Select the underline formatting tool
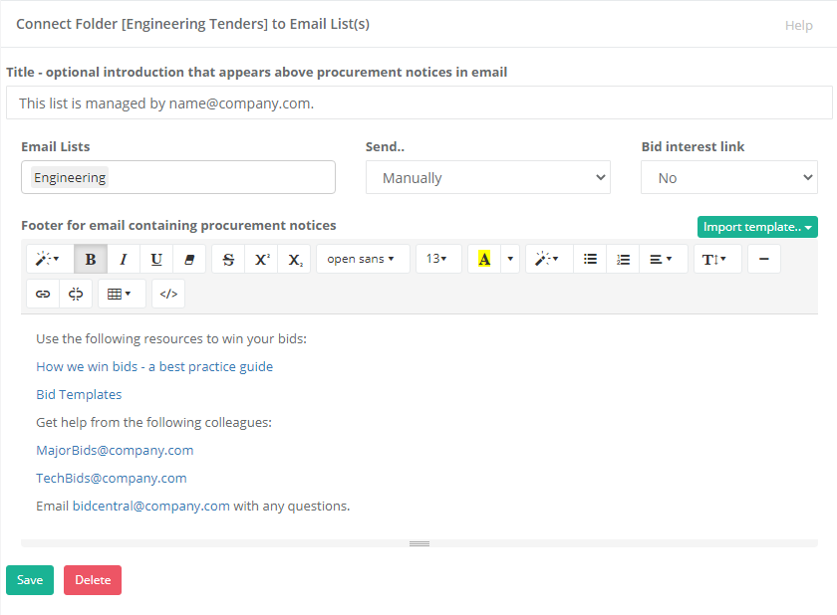Viewport: 837px width, 615px height. click(x=156, y=259)
